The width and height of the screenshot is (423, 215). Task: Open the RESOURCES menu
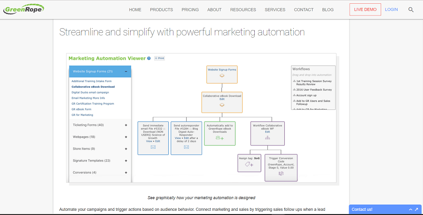click(243, 10)
